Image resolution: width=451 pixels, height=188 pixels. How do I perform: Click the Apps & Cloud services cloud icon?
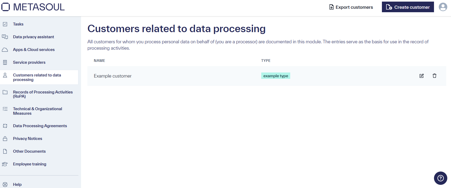pyautogui.click(x=5, y=49)
